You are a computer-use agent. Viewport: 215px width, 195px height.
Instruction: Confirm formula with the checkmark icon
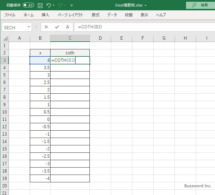click(x=57, y=27)
